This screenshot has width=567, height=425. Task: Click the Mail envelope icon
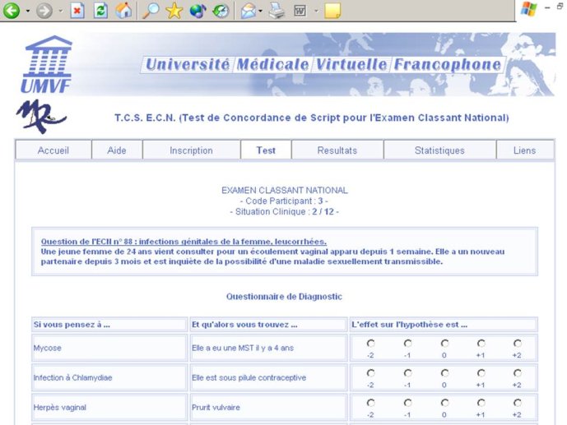(248, 11)
